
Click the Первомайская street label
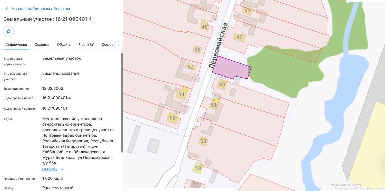(x=218, y=45)
